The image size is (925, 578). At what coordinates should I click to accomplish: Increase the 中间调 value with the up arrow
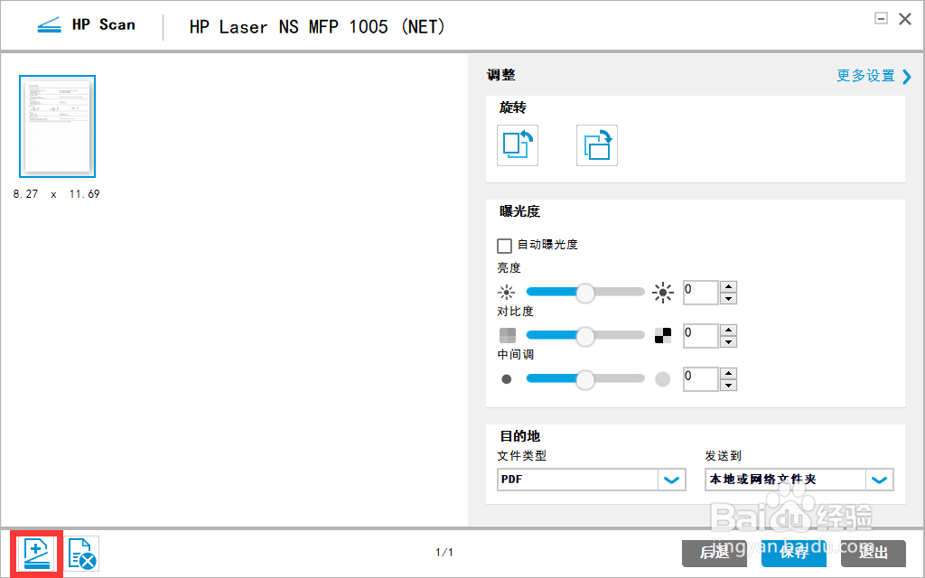729,373
